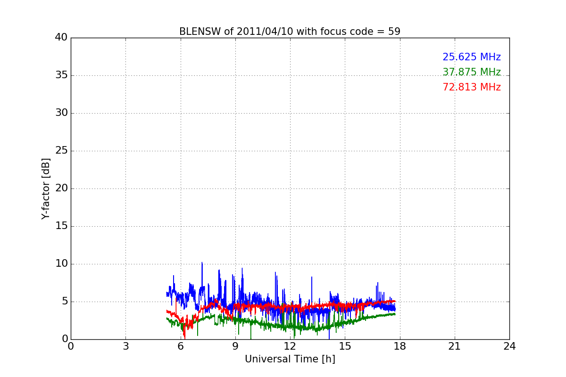Click the x-axis tick label '6'
Image resolution: width=566 pixels, height=377 pixels.
(180, 346)
